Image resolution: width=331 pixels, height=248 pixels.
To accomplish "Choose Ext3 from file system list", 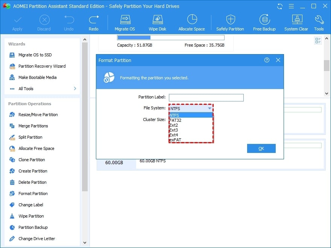I will 191,130.
